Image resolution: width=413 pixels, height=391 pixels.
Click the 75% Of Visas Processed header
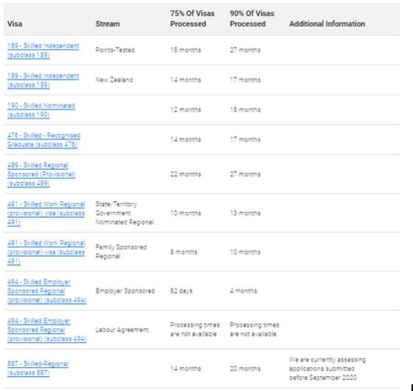coord(192,19)
